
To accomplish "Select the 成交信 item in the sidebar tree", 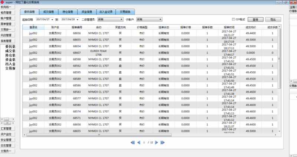I will pyautogui.click(x=10, y=51).
